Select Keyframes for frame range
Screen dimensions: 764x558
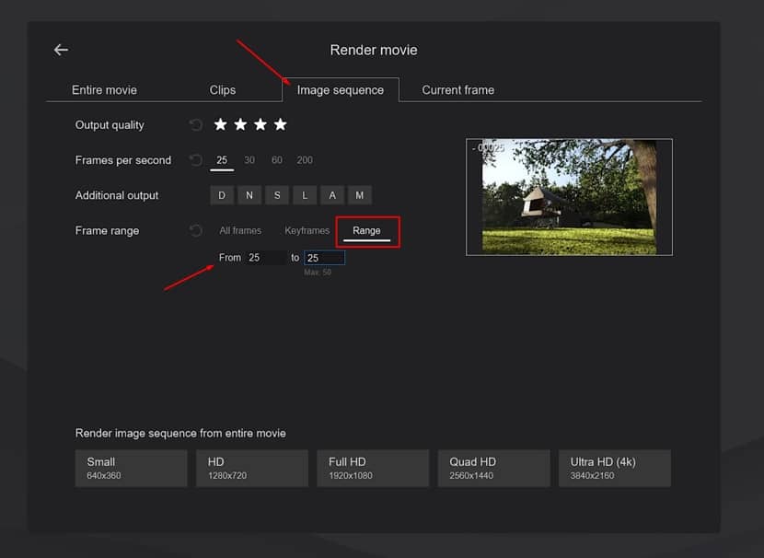click(307, 230)
